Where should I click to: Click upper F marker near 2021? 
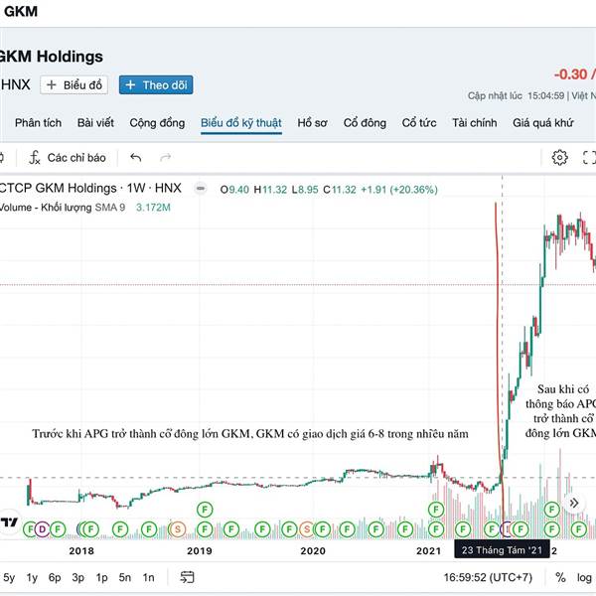tap(436, 510)
